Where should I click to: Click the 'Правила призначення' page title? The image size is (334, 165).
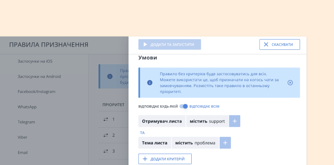click(x=48, y=45)
